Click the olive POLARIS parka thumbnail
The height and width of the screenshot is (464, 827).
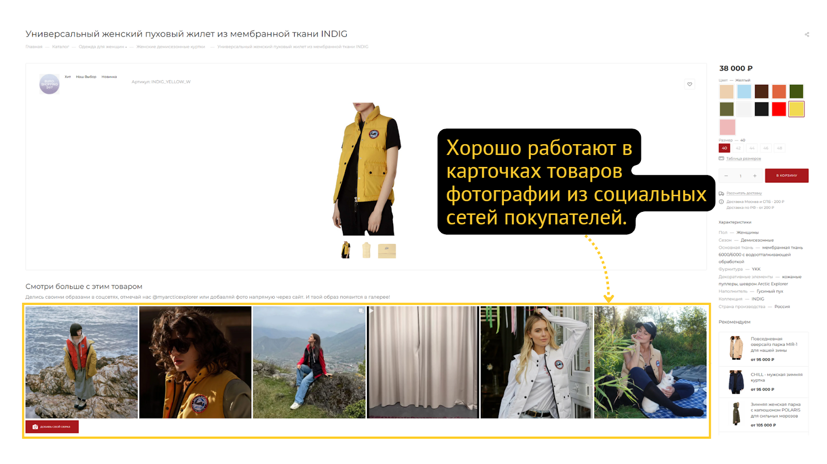pos(736,413)
